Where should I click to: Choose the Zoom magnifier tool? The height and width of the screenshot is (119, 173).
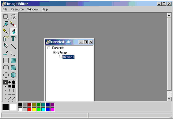[6, 24]
